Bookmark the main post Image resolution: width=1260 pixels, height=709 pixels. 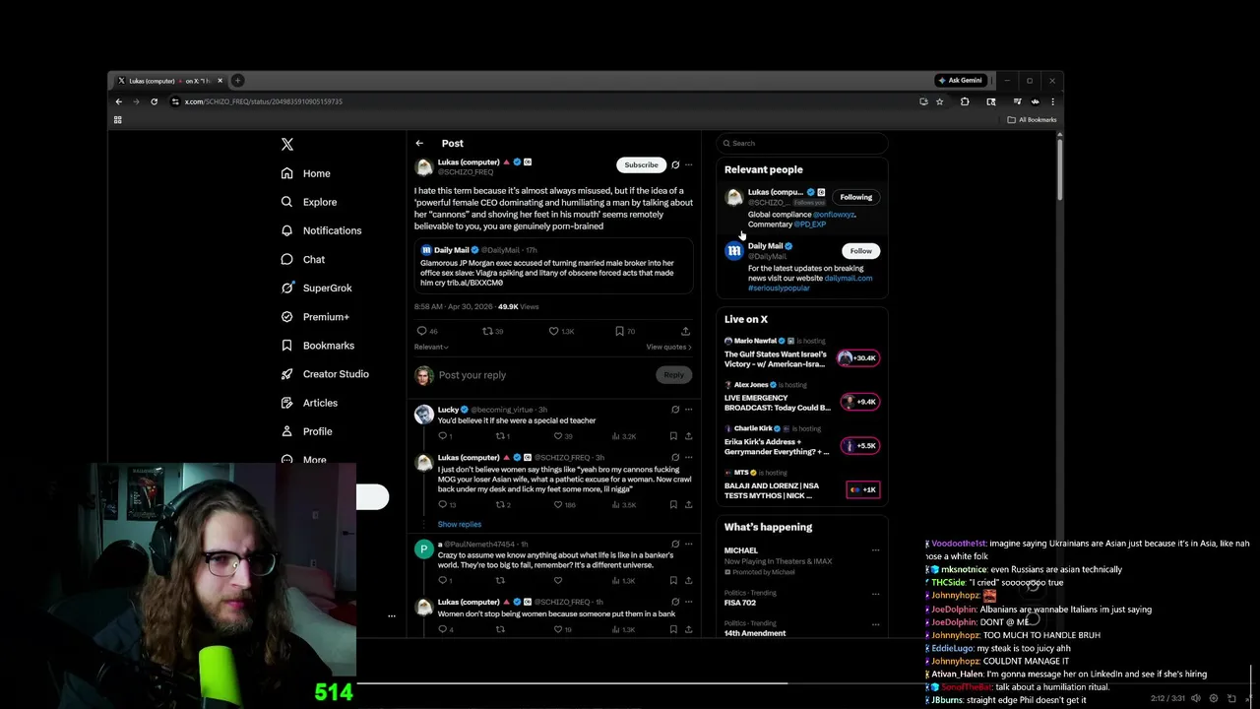[x=619, y=331]
